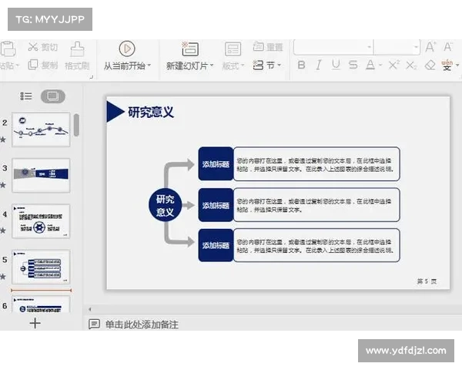Click the 复制 copy label

coord(49,65)
